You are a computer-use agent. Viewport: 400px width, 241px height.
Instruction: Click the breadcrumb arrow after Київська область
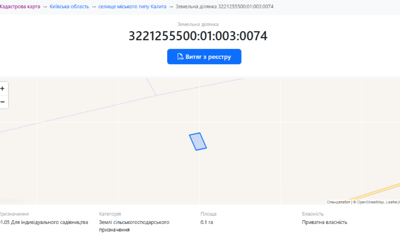coord(93,6)
